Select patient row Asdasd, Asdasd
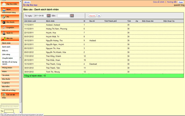Image resolution: width=185 pixels, height=116 pixels. 104,25
